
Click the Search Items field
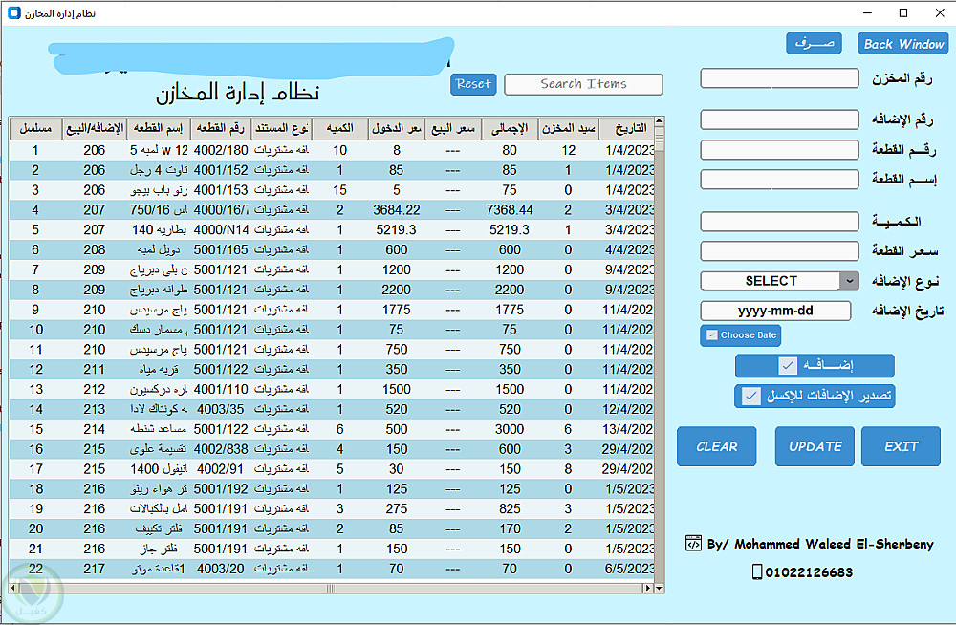[583, 84]
